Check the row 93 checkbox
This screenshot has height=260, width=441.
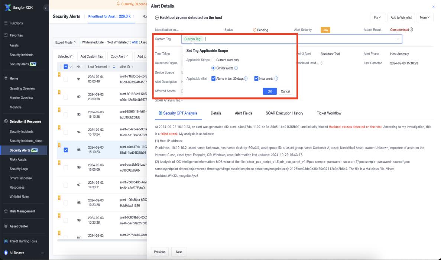click(x=65, y=115)
